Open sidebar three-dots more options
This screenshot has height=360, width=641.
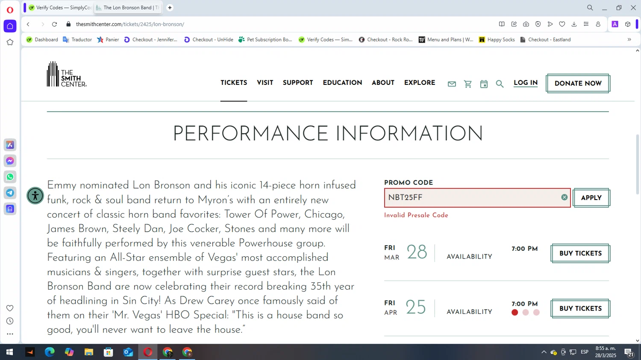click(x=10, y=334)
